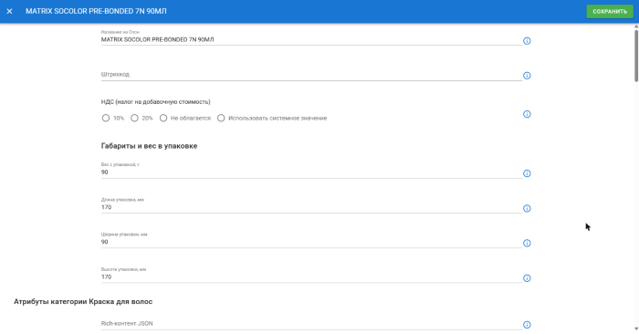639x334 pixels.
Task: Edit Ширина упаковки value 90
Action: point(311,242)
